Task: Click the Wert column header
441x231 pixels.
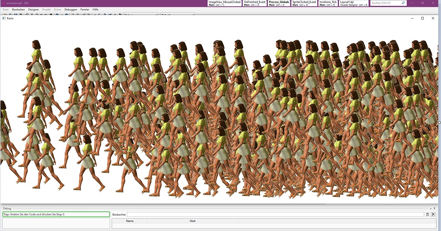Action: pos(192,221)
